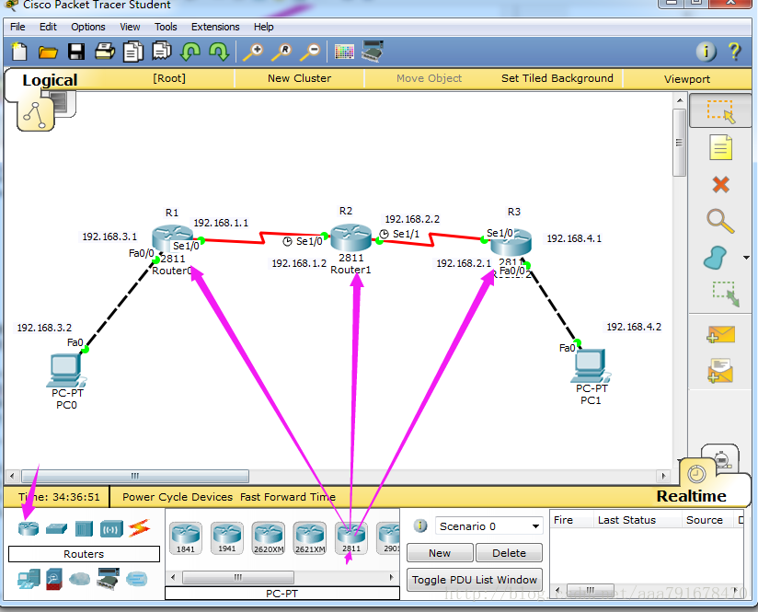The height and width of the screenshot is (612, 758).
Task: Select the WAN Emulation cloud icon
Action: [80, 579]
